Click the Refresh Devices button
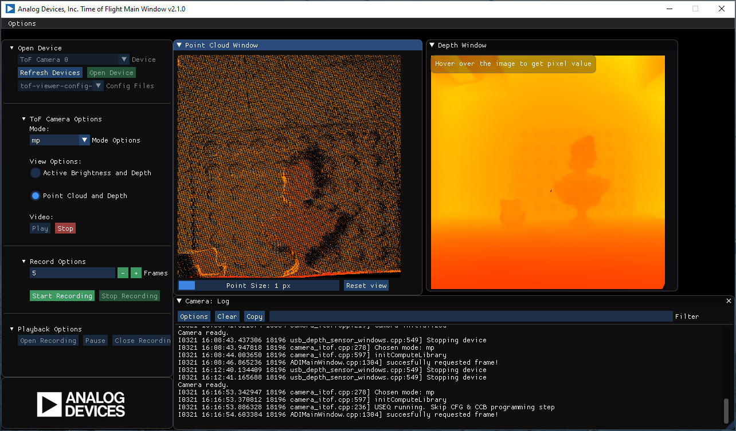Screen dimensions: 736x431 (x=50, y=73)
